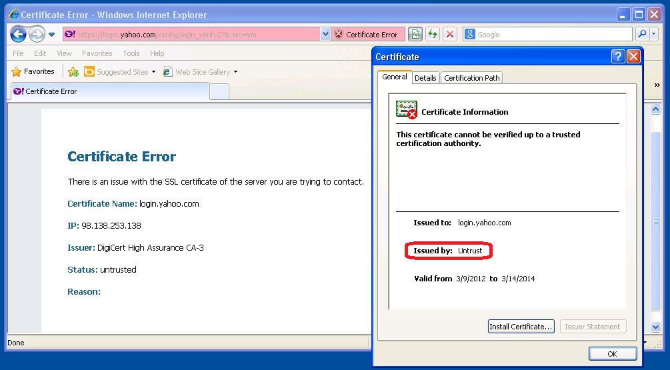This screenshot has height=370, width=670.
Task: Maximize the Internet Explorer window
Action: pyautogui.click(x=639, y=15)
